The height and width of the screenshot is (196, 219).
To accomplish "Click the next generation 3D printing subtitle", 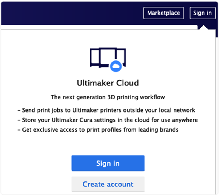I will [108, 97].
